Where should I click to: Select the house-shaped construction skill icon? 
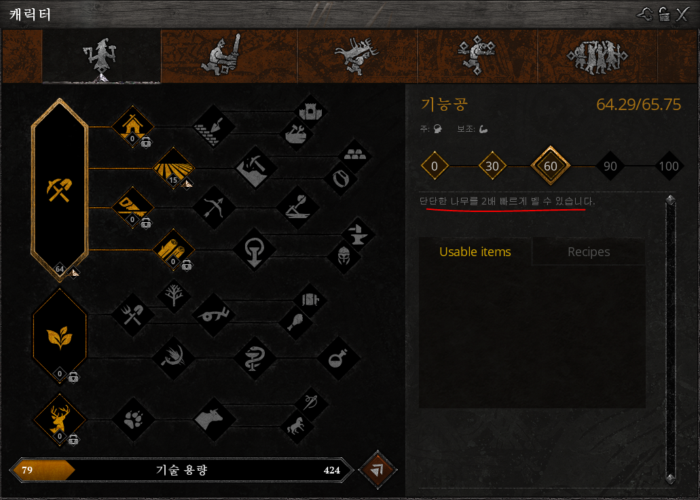(x=132, y=126)
